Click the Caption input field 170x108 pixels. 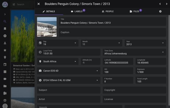[x=112, y=32]
